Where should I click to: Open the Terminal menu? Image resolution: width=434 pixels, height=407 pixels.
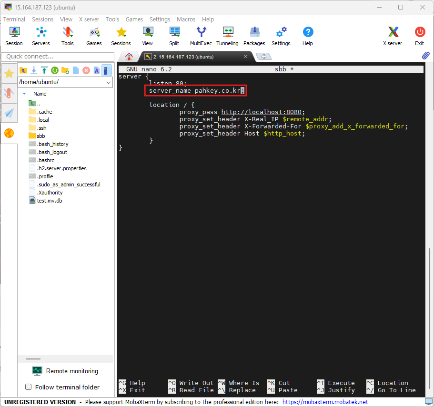tap(14, 19)
